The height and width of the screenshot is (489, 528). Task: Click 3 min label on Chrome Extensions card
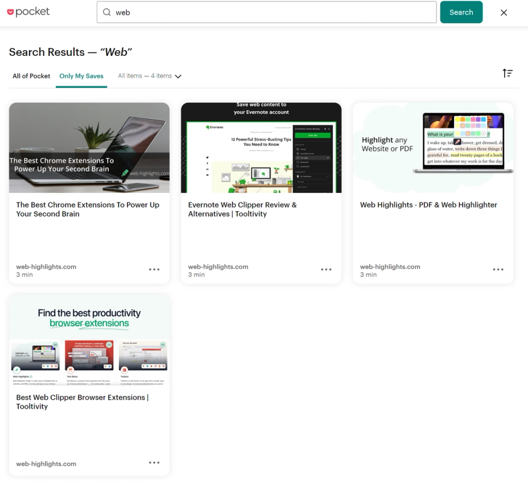coord(24,275)
